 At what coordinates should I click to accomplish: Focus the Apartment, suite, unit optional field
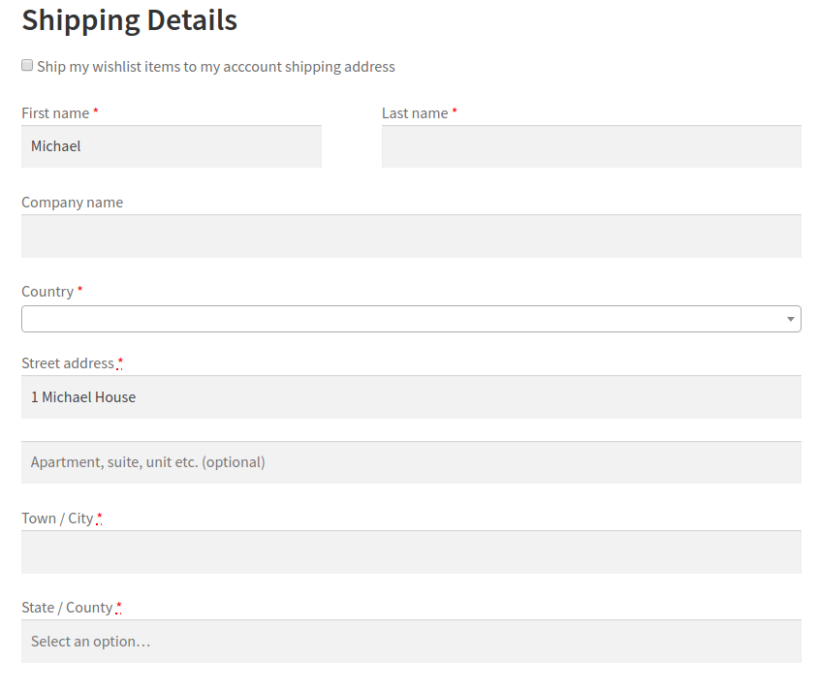click(x=411, y=462)
